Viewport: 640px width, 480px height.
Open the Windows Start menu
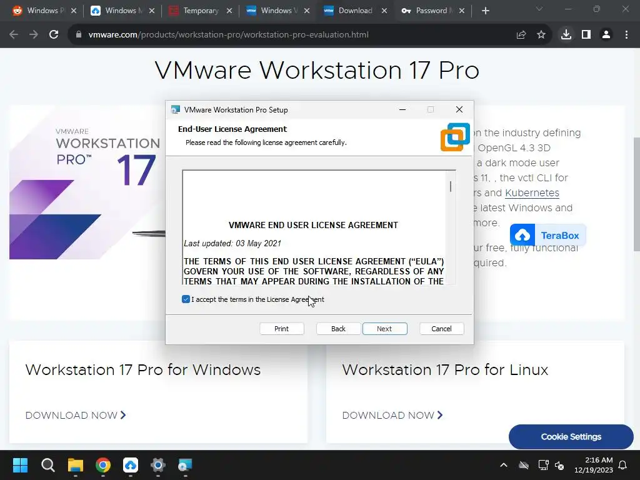[x=20, y=465]
